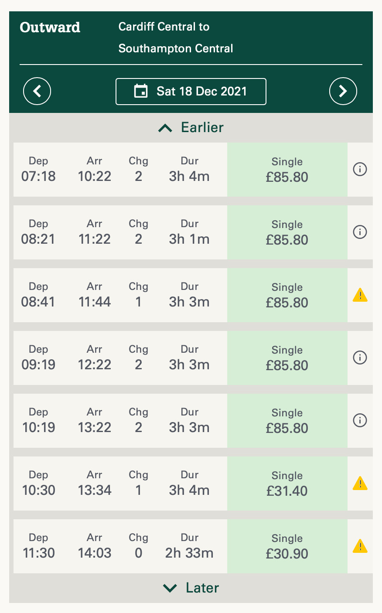Expand Earlier trains
Screen dimensions: 382x613
191,128
